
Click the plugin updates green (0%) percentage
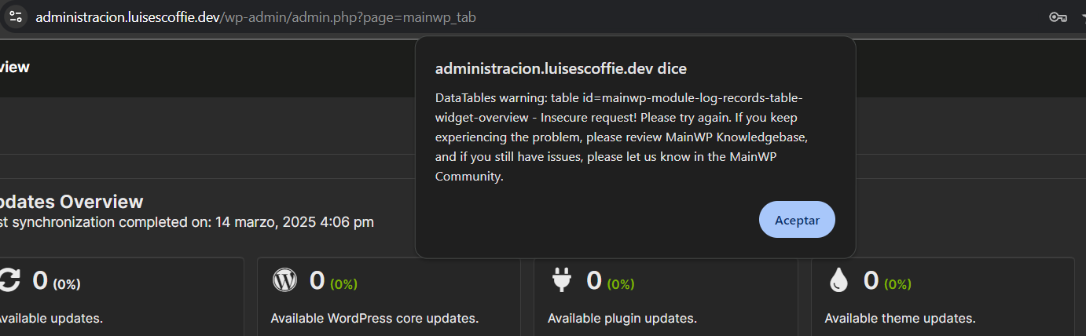(x=621, y=284)
